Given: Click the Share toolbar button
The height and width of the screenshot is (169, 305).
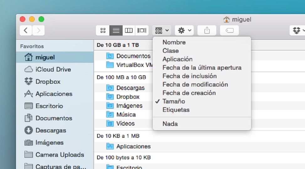Looking at the screenshot, I should 207,30.
